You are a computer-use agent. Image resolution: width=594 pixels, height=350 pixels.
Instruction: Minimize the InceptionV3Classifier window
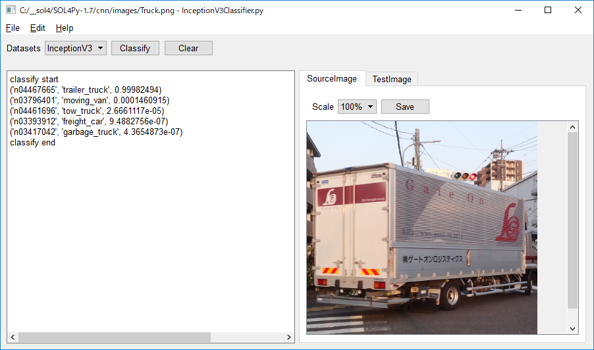pyautogui.click(x=518, y=11)
